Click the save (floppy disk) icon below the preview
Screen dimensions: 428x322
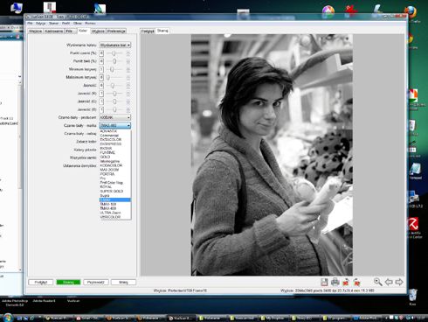click(x=324, y=282)
